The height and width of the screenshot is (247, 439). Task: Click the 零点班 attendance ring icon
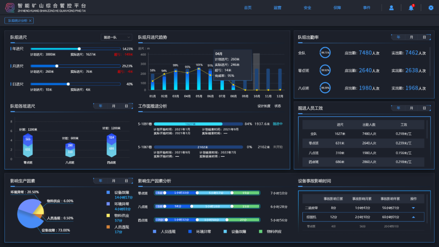pyautogui.click(x=325, y=70)
